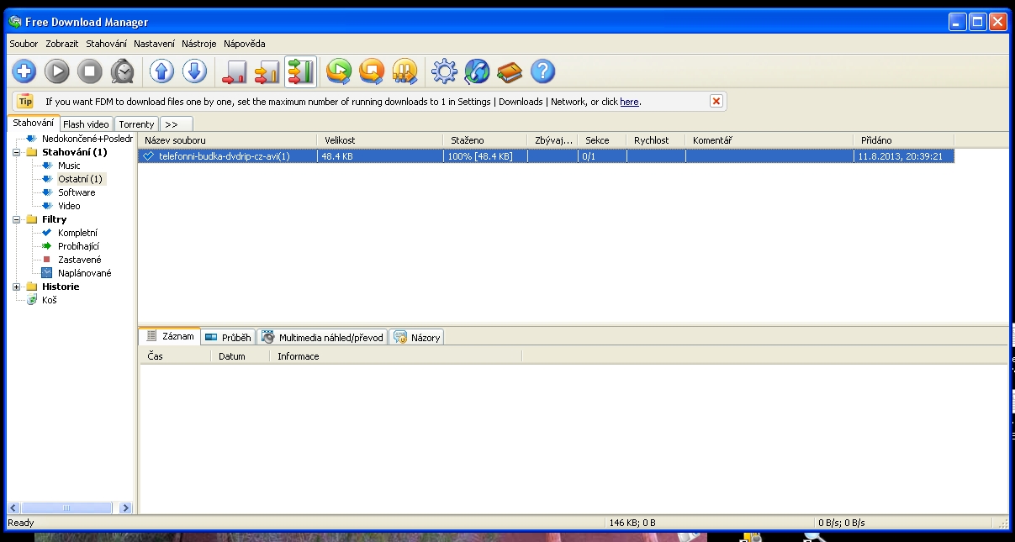
Task: Select telefonni-budka-dvdrip-cz-avi(1) download row
Action: coord(547,156)
